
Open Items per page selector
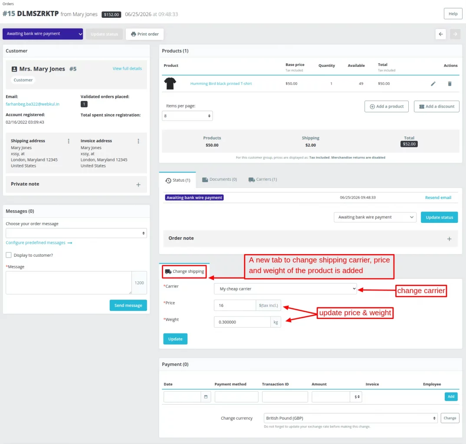(x=187, y=116)
